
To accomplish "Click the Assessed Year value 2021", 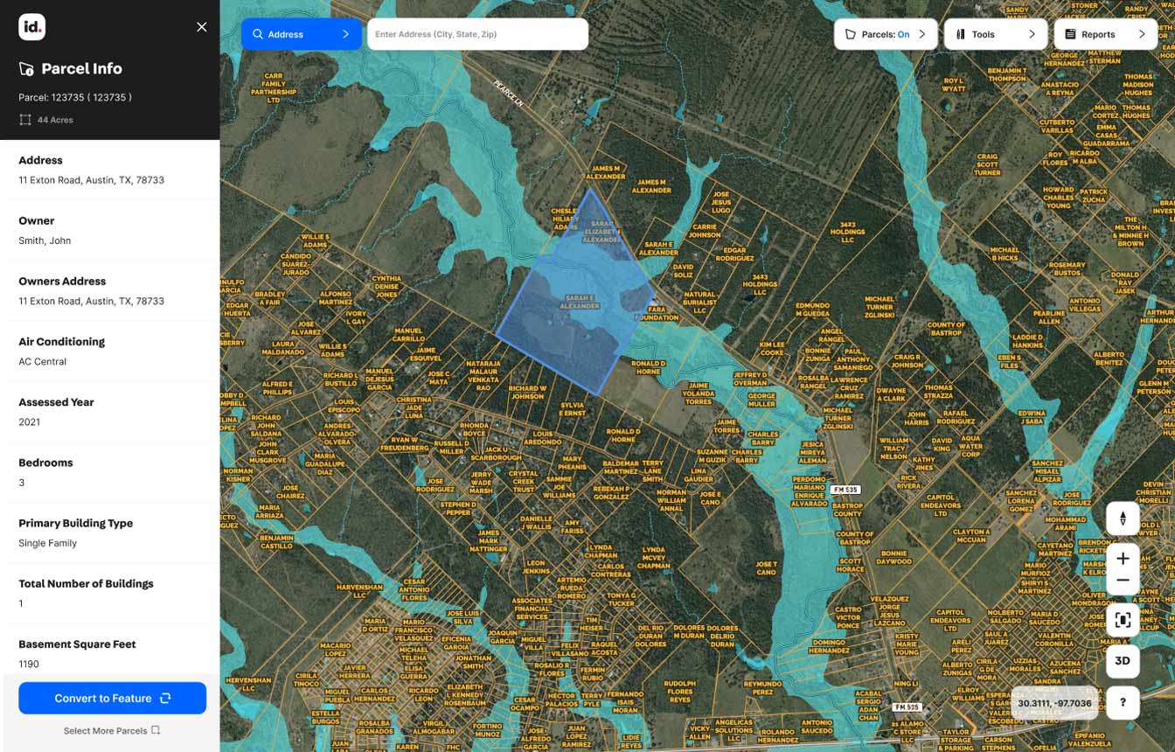I will coord(30,421).
